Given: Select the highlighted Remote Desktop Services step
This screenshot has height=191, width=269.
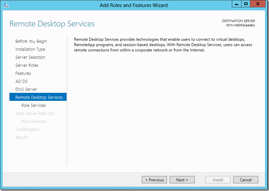Looking at the screenshot, I should click(x=39, y=97).
